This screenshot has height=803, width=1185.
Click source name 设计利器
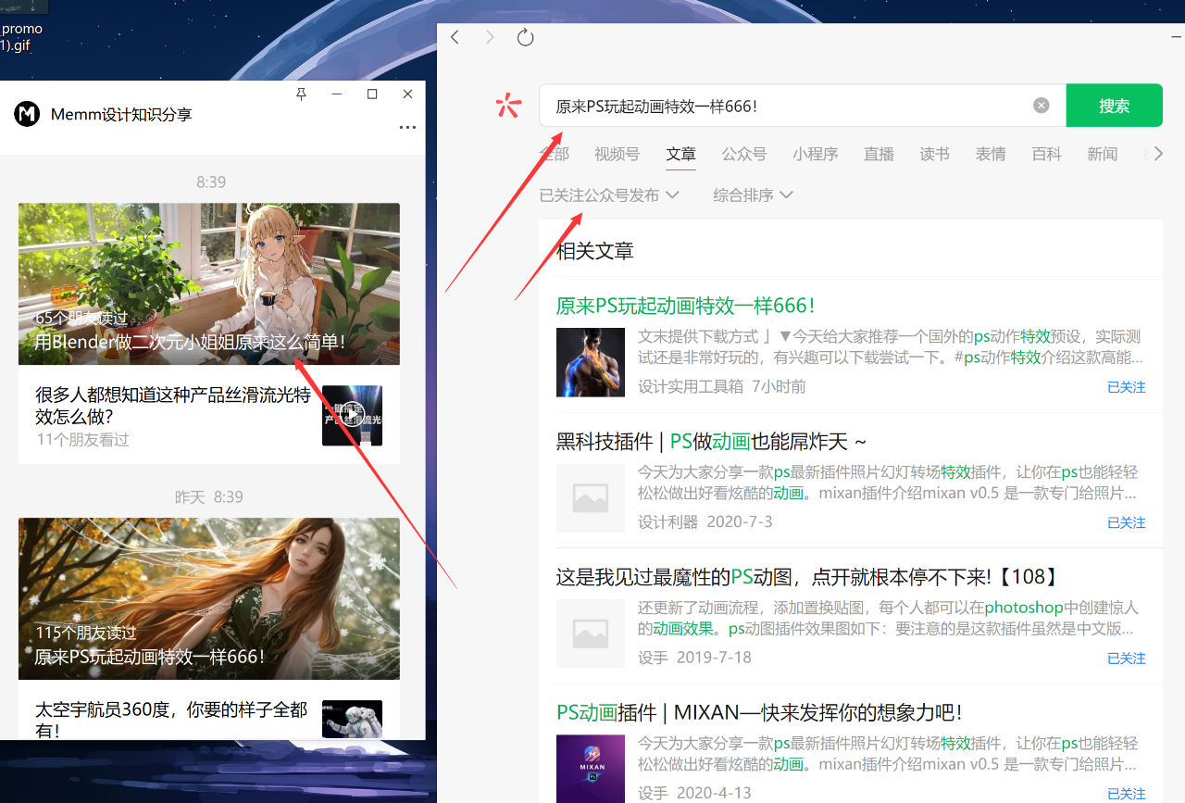668,522
